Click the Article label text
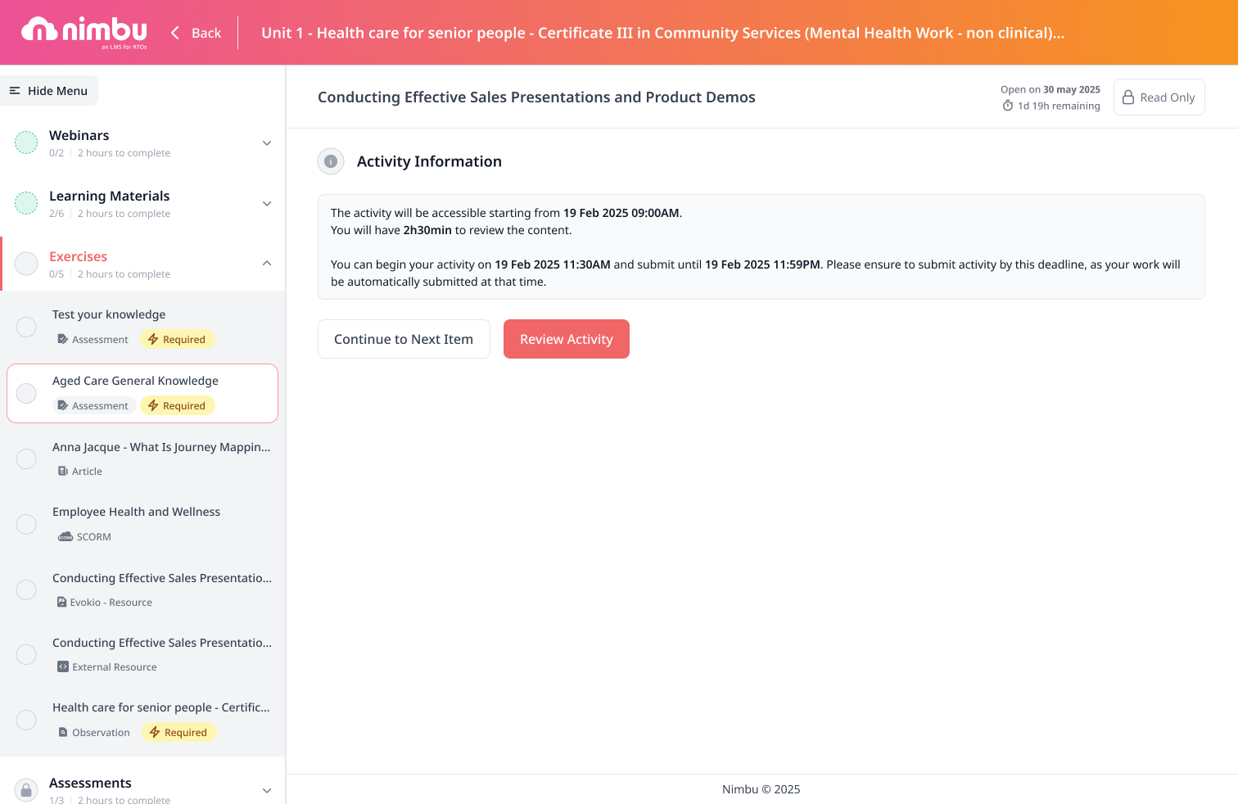 click(x=87, y=472)
